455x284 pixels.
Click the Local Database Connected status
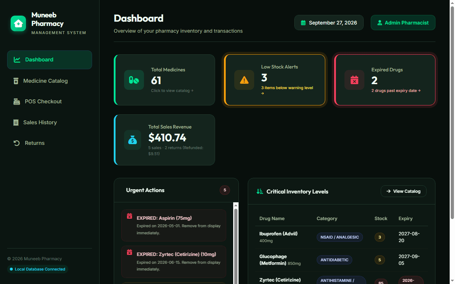click(x=38, y=269)
